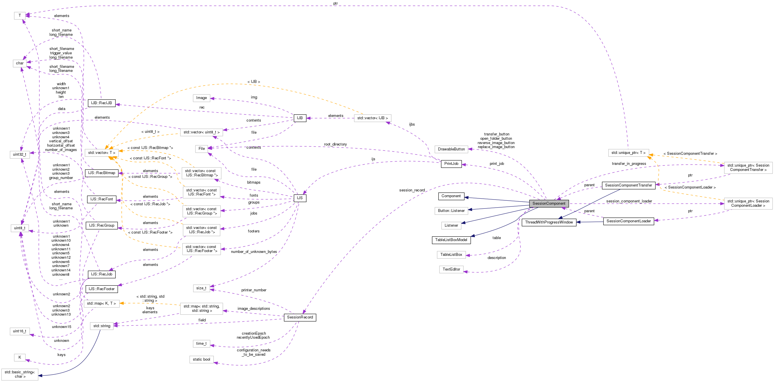Open the Button::Listener node
This screenshot has height=382, width=774.
point(451,211)
